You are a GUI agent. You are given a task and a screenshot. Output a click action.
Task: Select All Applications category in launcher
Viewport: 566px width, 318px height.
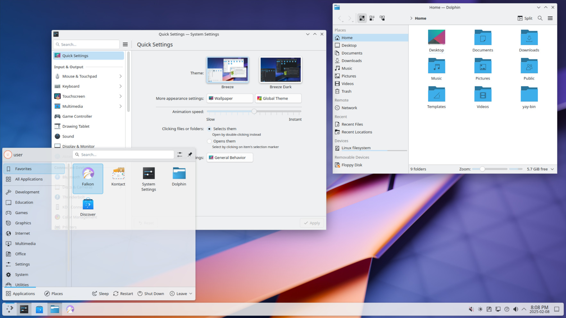(29, 179)
